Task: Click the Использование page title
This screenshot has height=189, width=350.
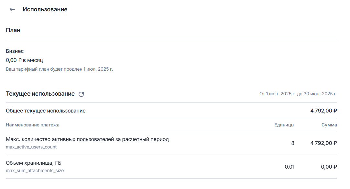Action: [45, 9]
